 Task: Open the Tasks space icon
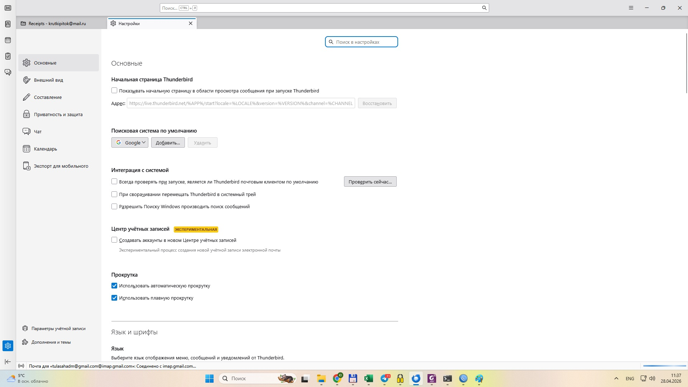click(8, 56)
